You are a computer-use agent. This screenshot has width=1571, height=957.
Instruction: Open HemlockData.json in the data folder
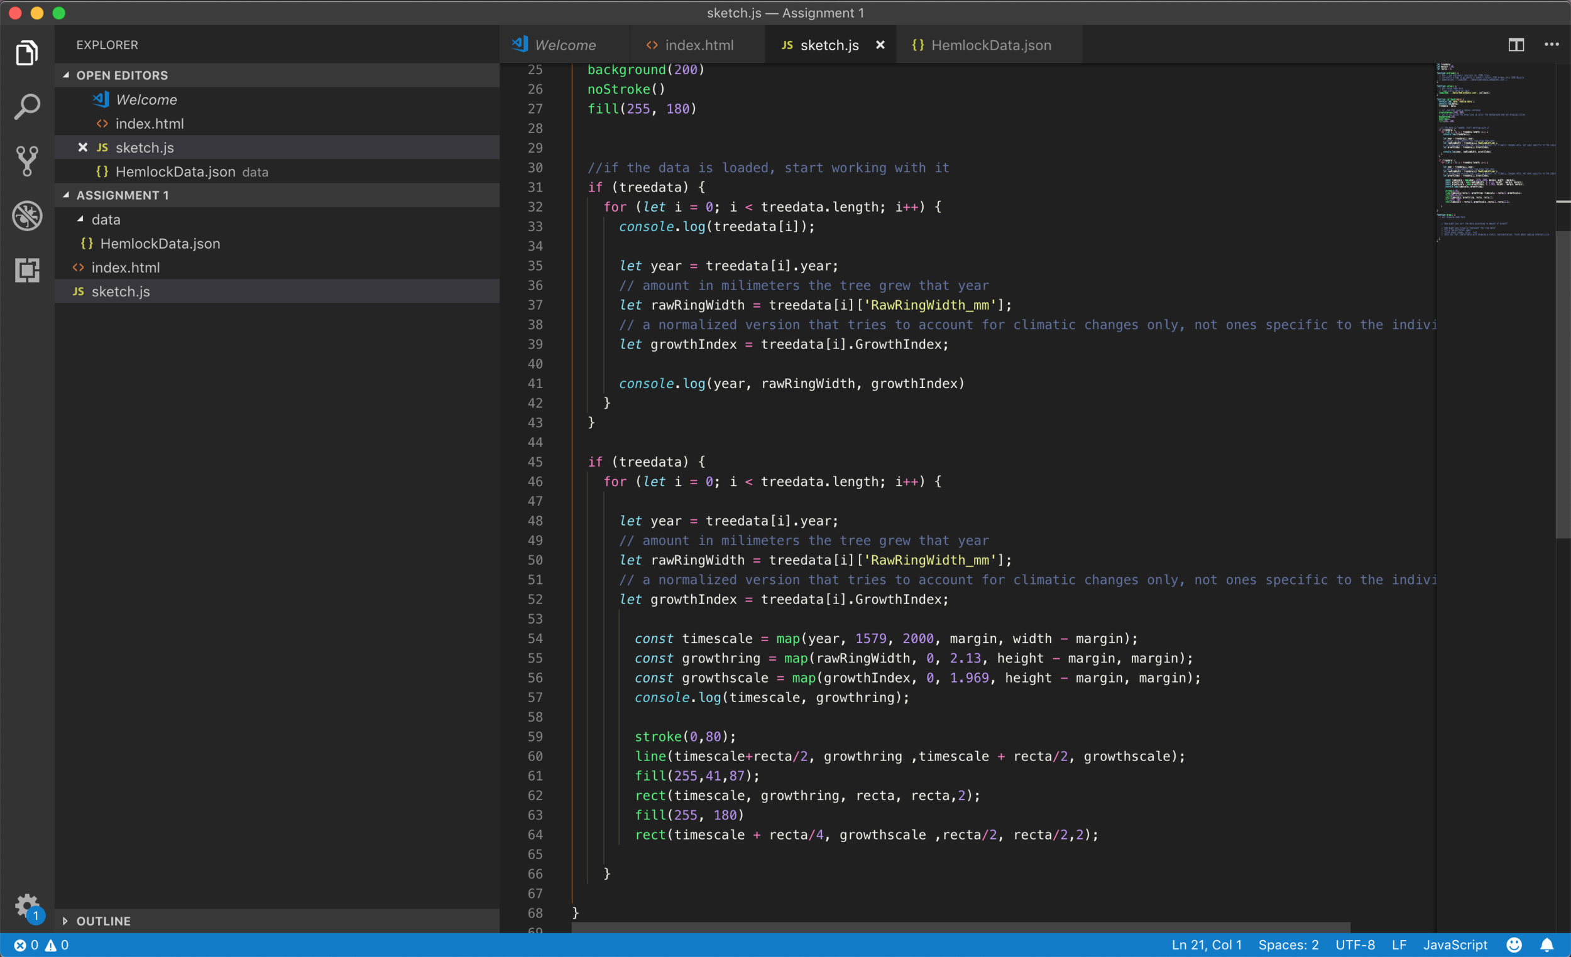point(276,244)
